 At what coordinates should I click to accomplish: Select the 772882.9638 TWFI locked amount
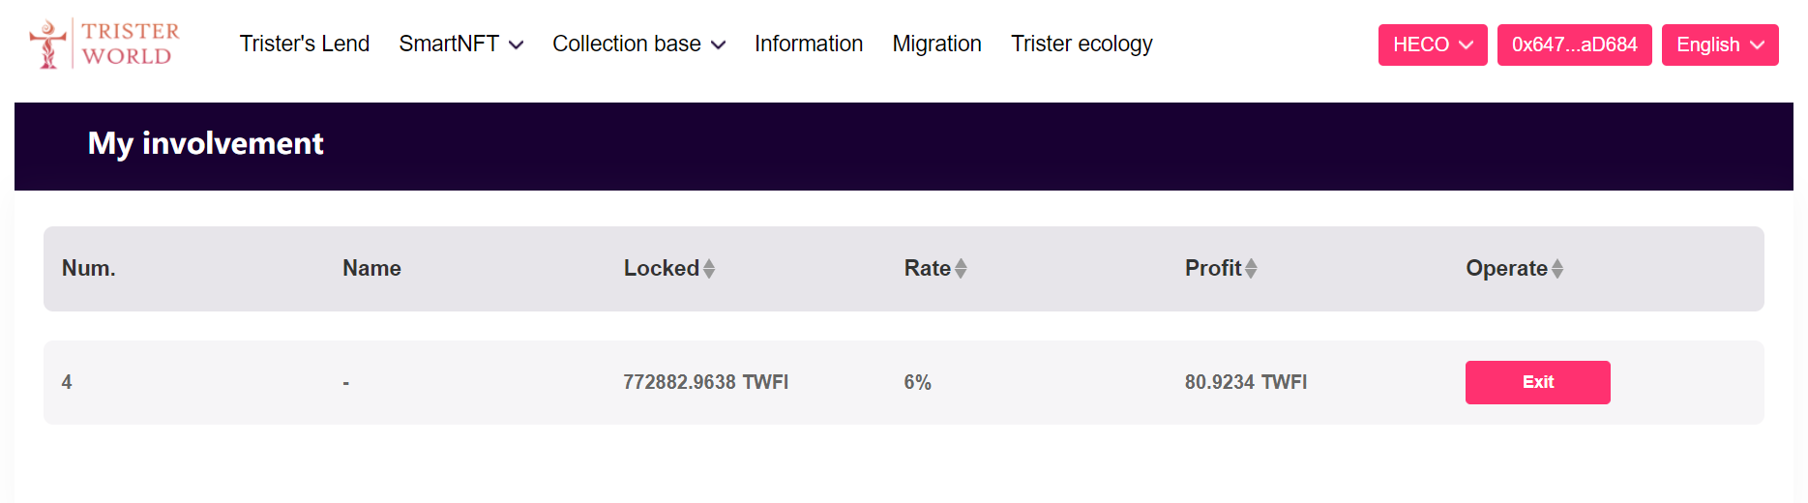point(705,382)
